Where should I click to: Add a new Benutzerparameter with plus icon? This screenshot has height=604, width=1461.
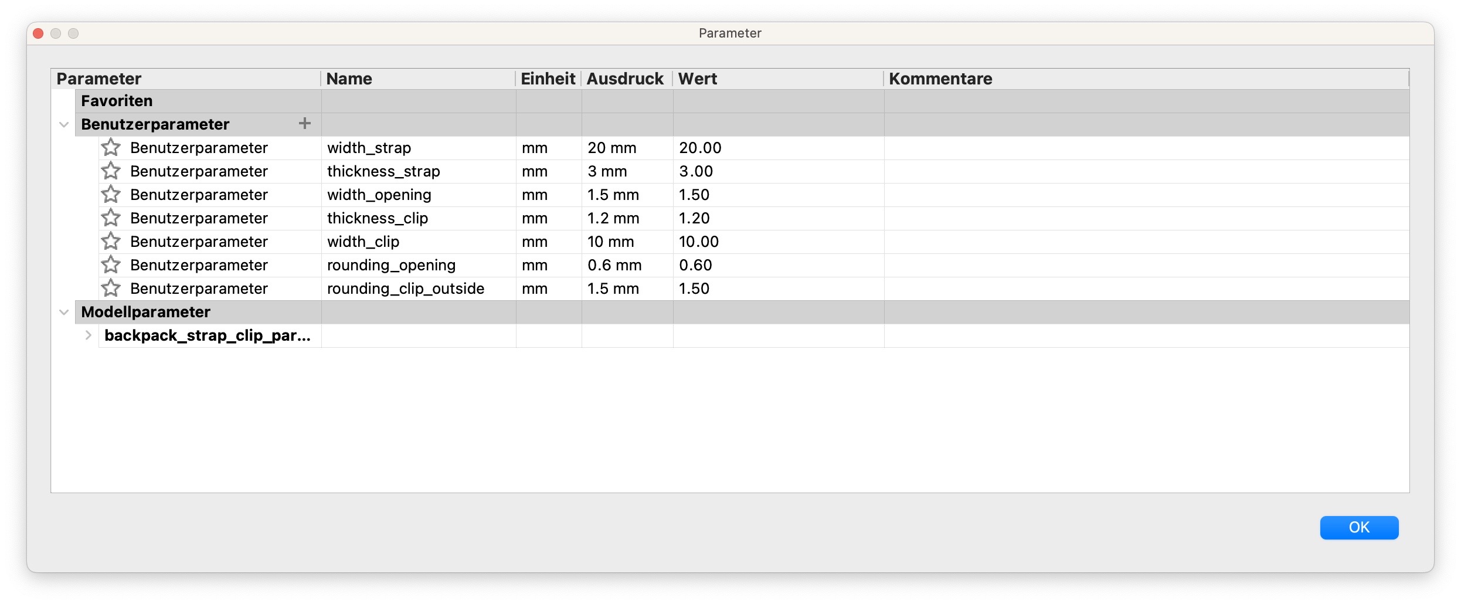[304, 124]
